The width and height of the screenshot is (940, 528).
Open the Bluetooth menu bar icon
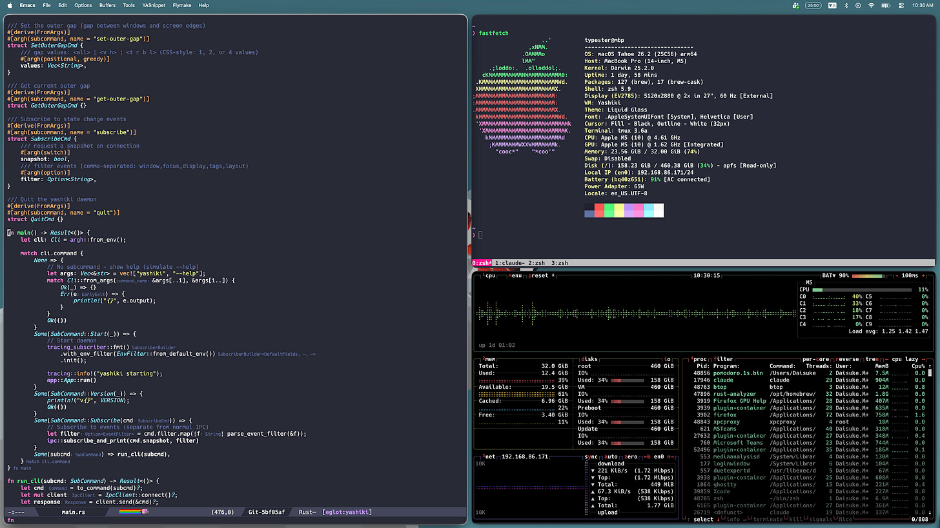(x=846, y=5)
